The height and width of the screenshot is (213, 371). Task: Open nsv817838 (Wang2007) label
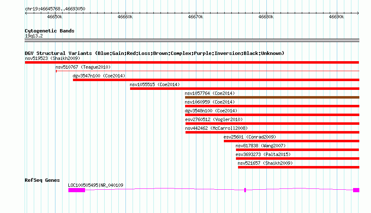coord(261,146)
